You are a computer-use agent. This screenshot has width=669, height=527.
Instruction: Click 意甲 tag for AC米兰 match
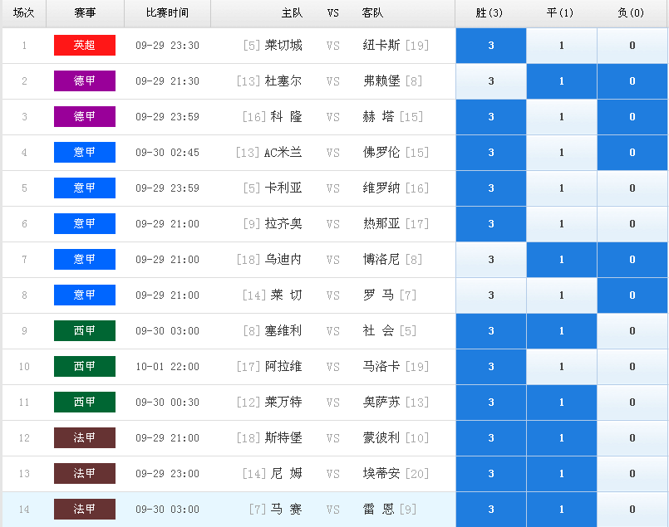click(x=85, y=152)
